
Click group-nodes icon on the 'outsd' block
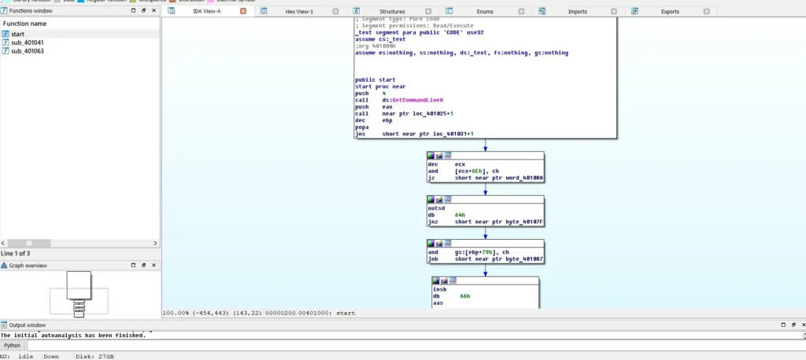coord(448,200)
